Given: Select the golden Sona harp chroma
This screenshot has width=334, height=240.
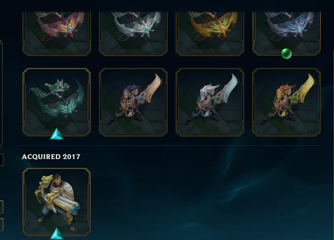Looking at the screenshot, I should (210, 33).
